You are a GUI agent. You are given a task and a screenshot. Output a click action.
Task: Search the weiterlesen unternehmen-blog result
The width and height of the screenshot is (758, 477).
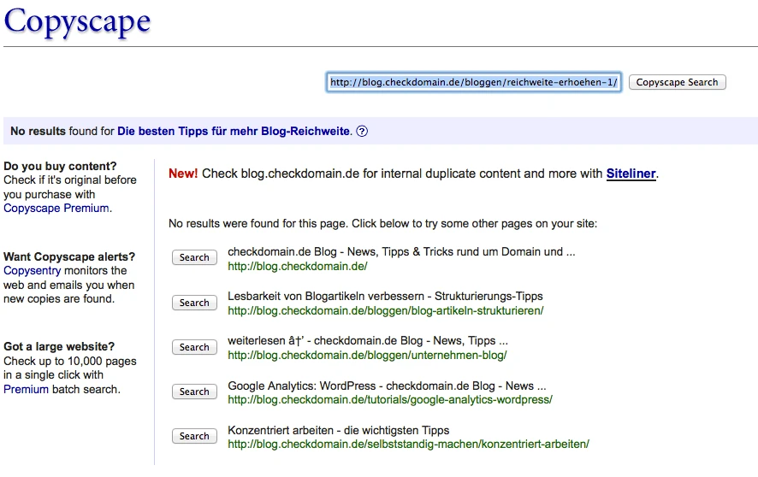[194, 347]
